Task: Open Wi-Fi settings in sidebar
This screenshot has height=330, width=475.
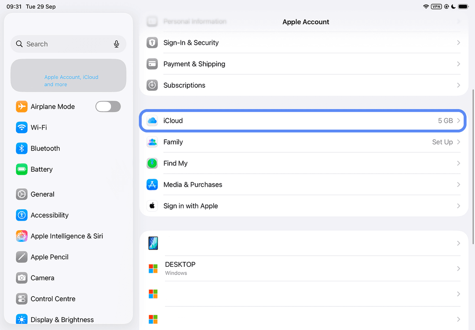Action: (69, 127)
